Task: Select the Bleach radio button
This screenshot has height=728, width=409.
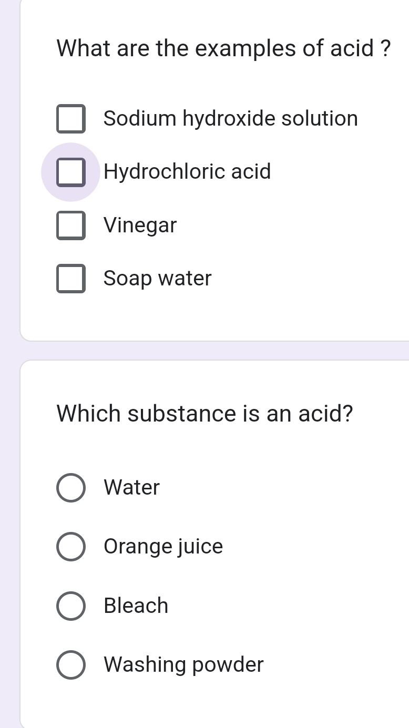Action: click(71, 606)
